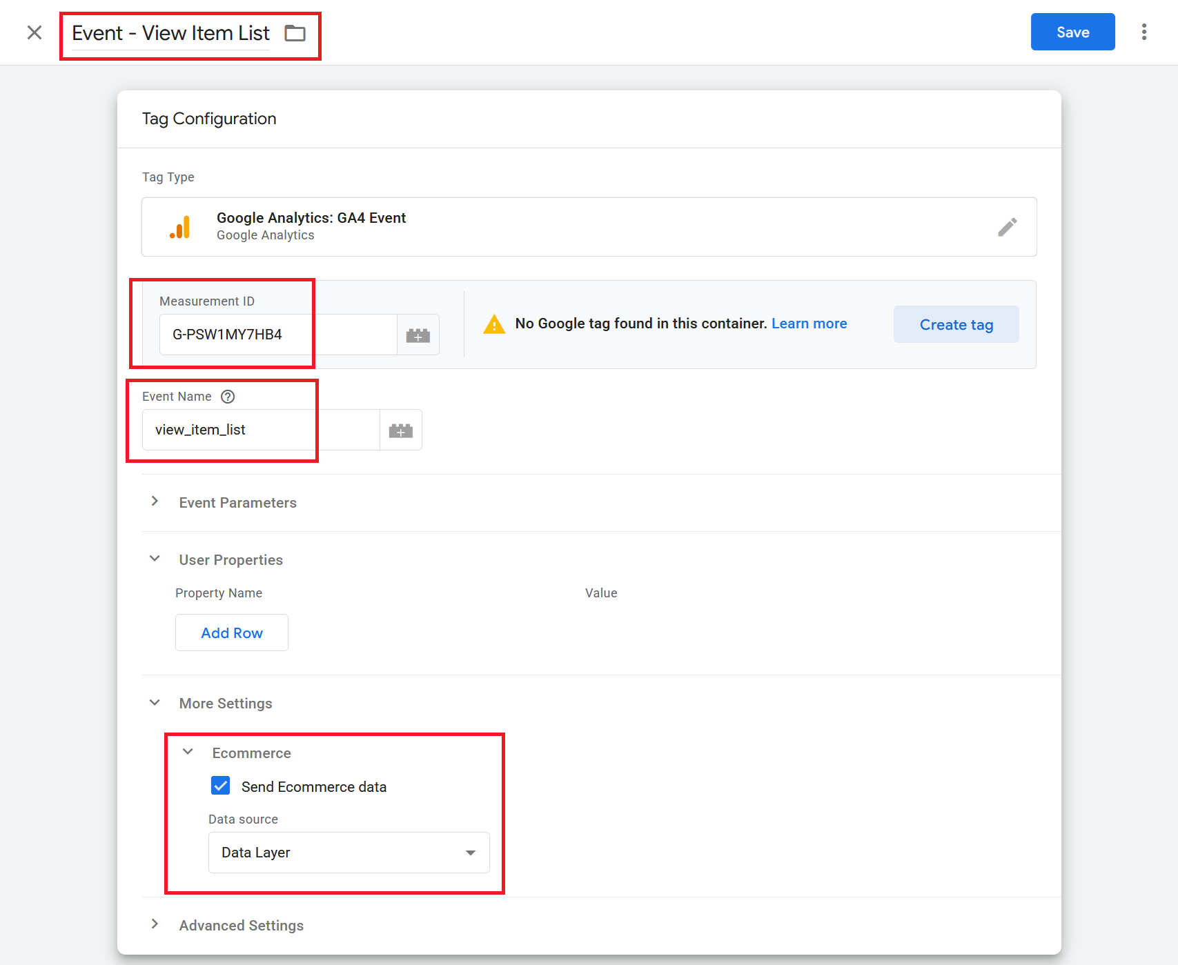Click the Send Ecommerce data label
Image resolution: width=1178 pixels, height=965 pixels.
314,787
